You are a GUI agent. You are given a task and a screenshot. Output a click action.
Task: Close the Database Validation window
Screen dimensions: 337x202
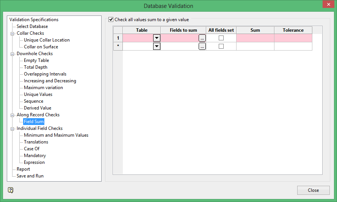[x=313, y=190]
